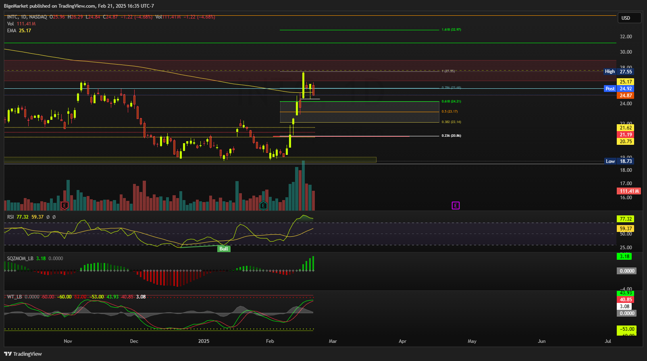Click the red 111.41 M volume axis label
647x361 pixels.
(x=629, y=191)
